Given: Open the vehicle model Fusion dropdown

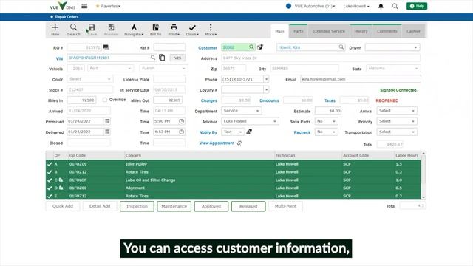Looking at the screenshot, I should (x=184, y=69).
